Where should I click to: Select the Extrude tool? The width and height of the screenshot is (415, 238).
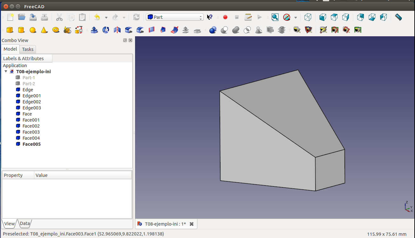[94, 30]
